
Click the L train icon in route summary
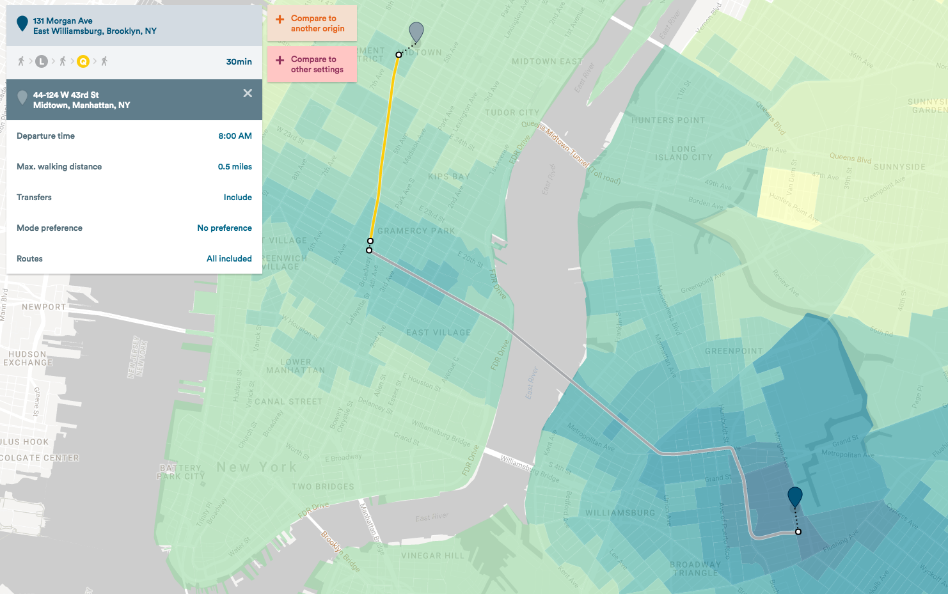click(x=42, y=61)
